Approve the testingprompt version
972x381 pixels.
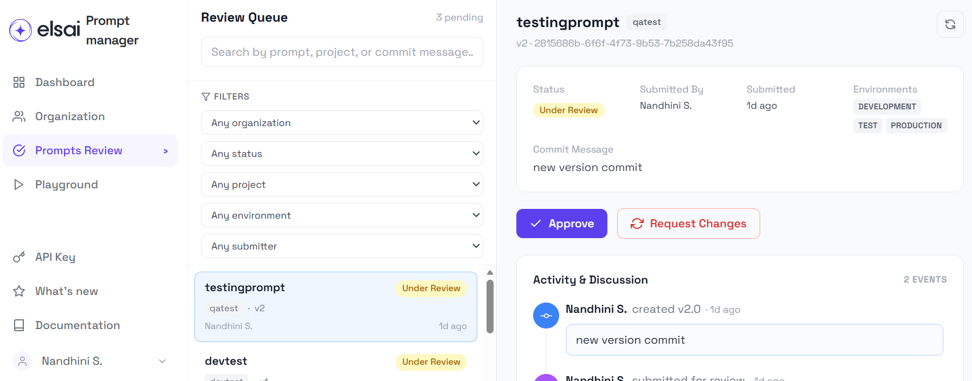click(562, 224)
